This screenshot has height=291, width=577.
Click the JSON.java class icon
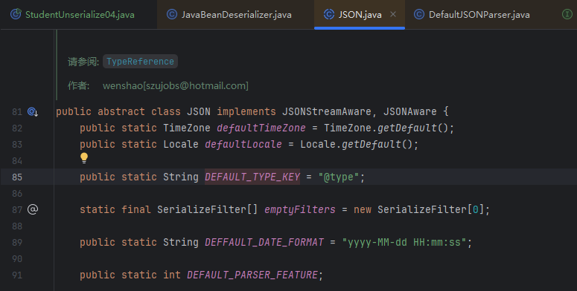tap(328, 14)
